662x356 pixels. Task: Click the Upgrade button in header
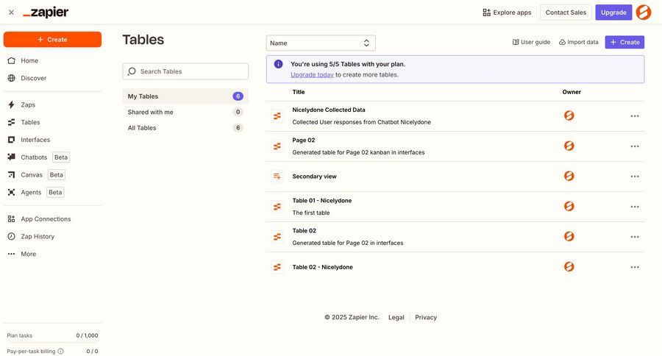(613, 13)
